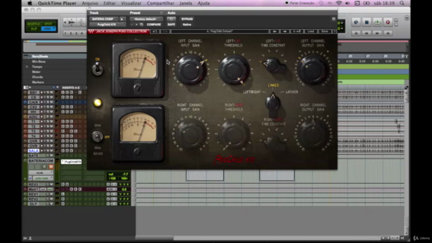
Task: Open the track view selector showing mute
Action: point(40,173)
